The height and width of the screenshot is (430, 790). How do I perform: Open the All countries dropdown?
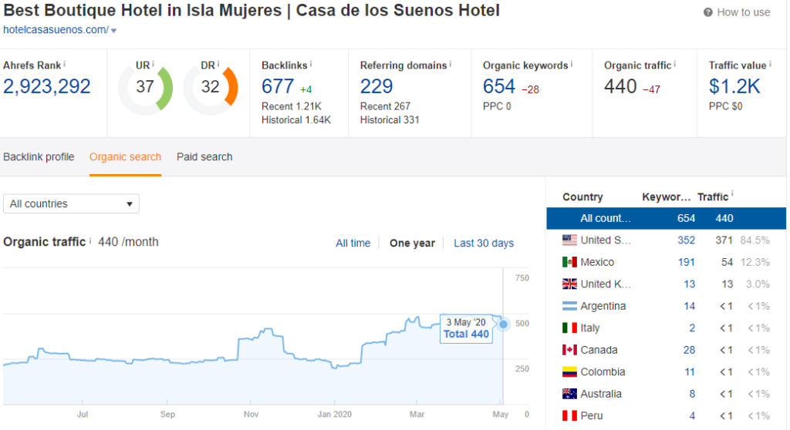pos(71,203)
